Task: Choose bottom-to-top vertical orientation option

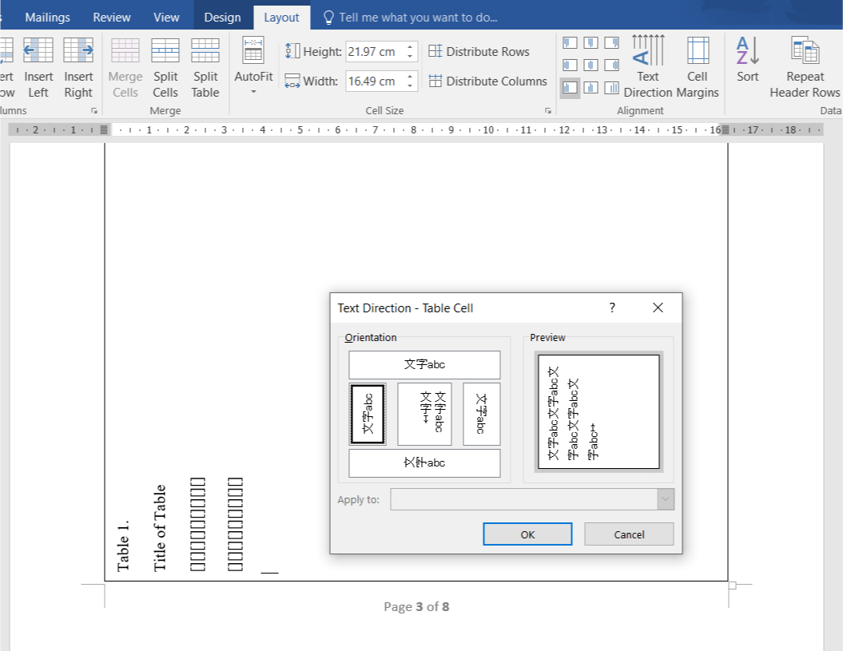Action: [x=368, y=414]
